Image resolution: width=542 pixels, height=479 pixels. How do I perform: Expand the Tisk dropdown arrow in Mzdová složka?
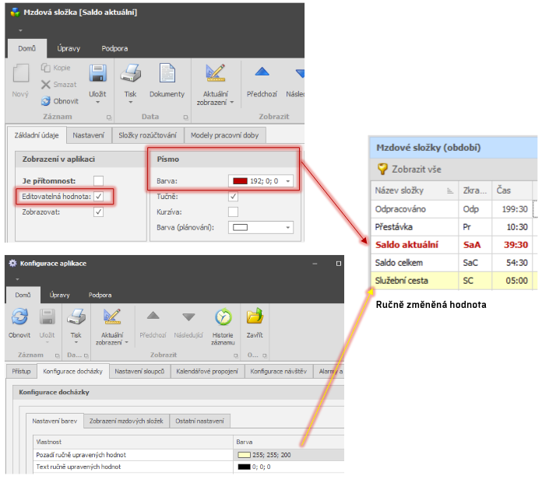coord(131,102)
